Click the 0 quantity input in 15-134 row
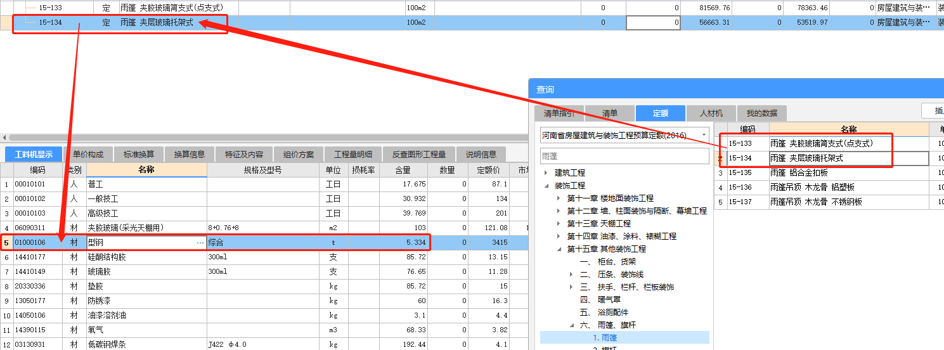This screenshot has height=350, width=944. coord(654,22)
